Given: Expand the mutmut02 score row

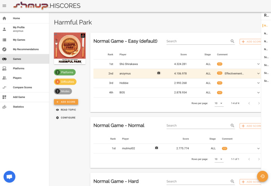Looking at the screenshot, I should coord(258,148).
